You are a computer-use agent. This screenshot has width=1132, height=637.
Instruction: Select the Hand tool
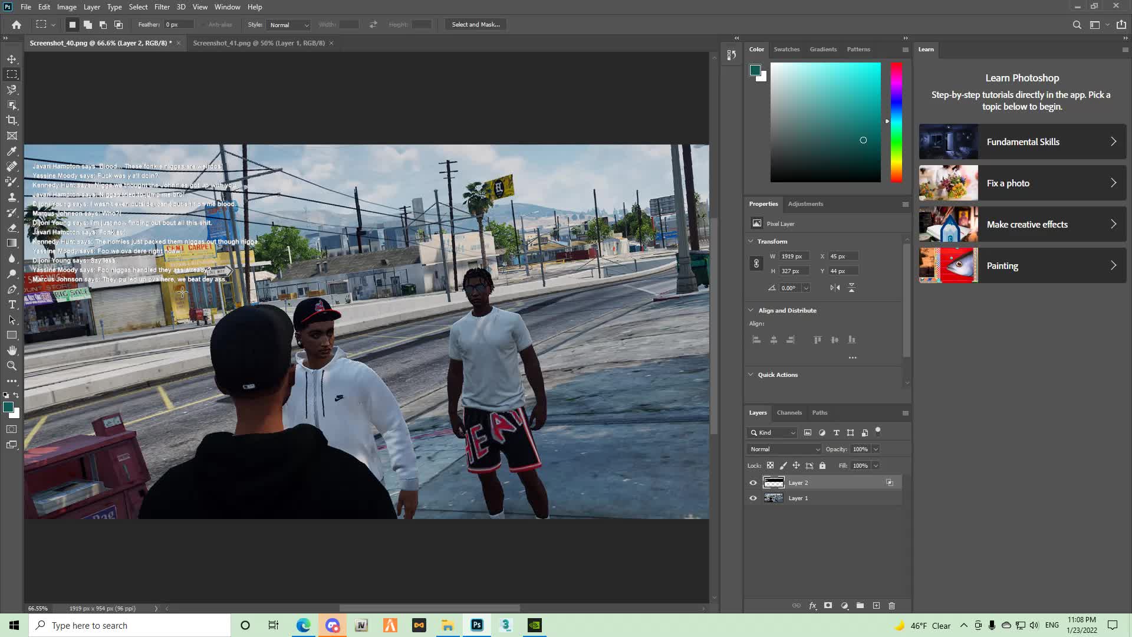12,350
